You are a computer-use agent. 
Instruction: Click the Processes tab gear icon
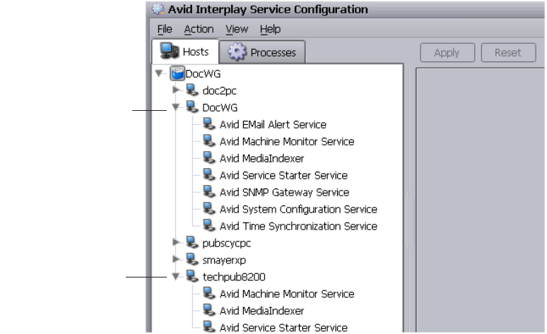pos(237,52)
